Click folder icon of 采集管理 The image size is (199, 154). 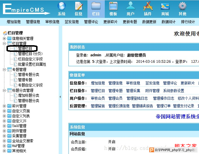point(9,136)
